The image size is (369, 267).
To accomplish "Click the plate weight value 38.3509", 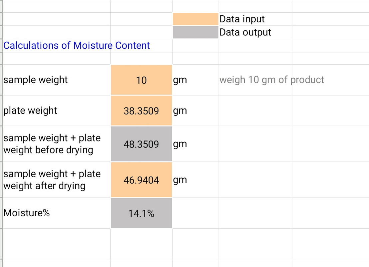I will click(141, 111).
